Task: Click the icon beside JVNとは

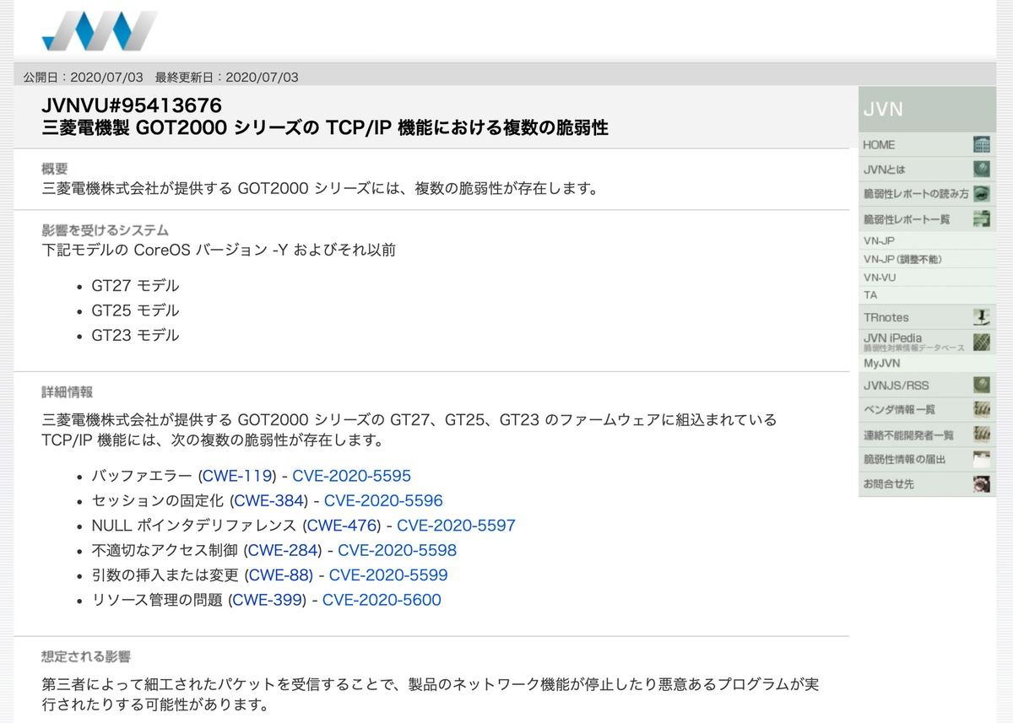Action: tap(981, 170)
